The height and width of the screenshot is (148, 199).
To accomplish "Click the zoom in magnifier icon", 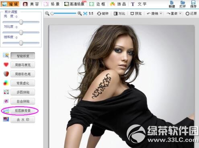I will pyautogui.click(x=80, y=14).
